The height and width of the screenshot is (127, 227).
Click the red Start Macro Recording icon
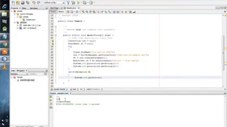pos(122,12)
